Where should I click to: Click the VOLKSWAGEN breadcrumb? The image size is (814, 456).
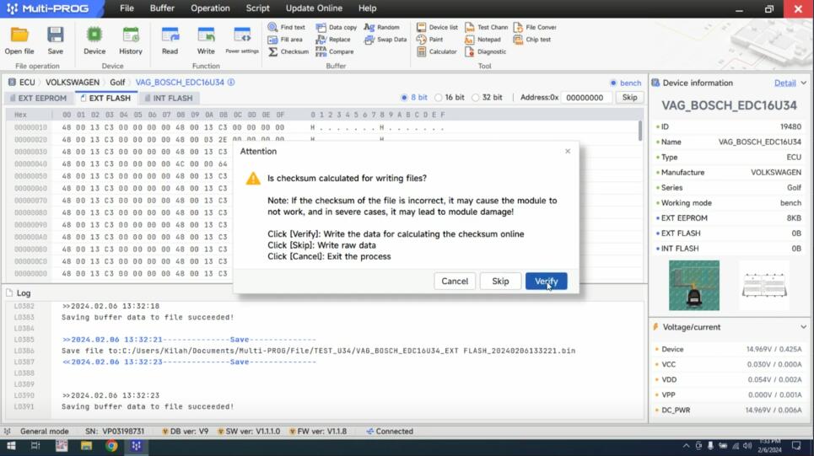coord(73,83)
